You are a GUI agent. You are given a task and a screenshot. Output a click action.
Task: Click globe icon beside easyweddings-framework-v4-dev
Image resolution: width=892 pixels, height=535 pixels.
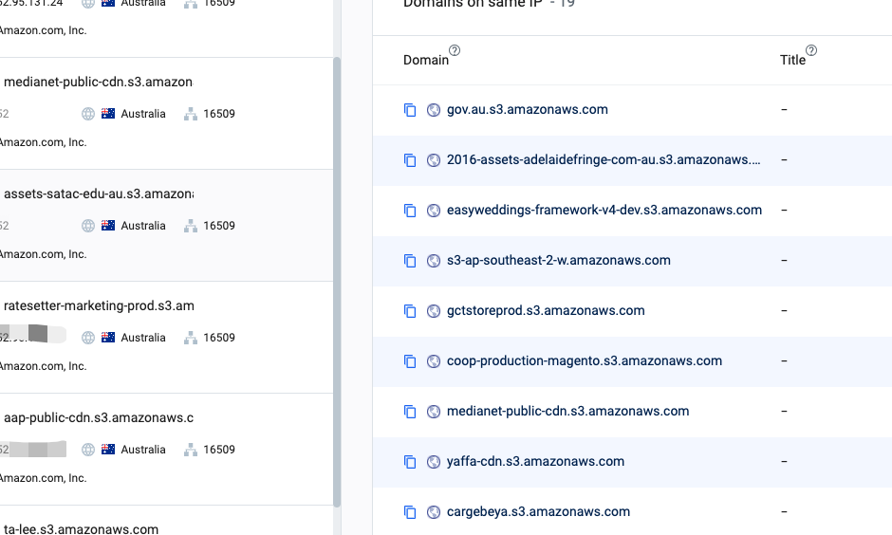pyautogui.click(x=434, y=211)
